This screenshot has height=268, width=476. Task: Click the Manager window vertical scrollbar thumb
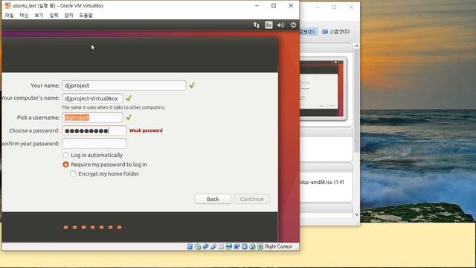pos(357,100)
